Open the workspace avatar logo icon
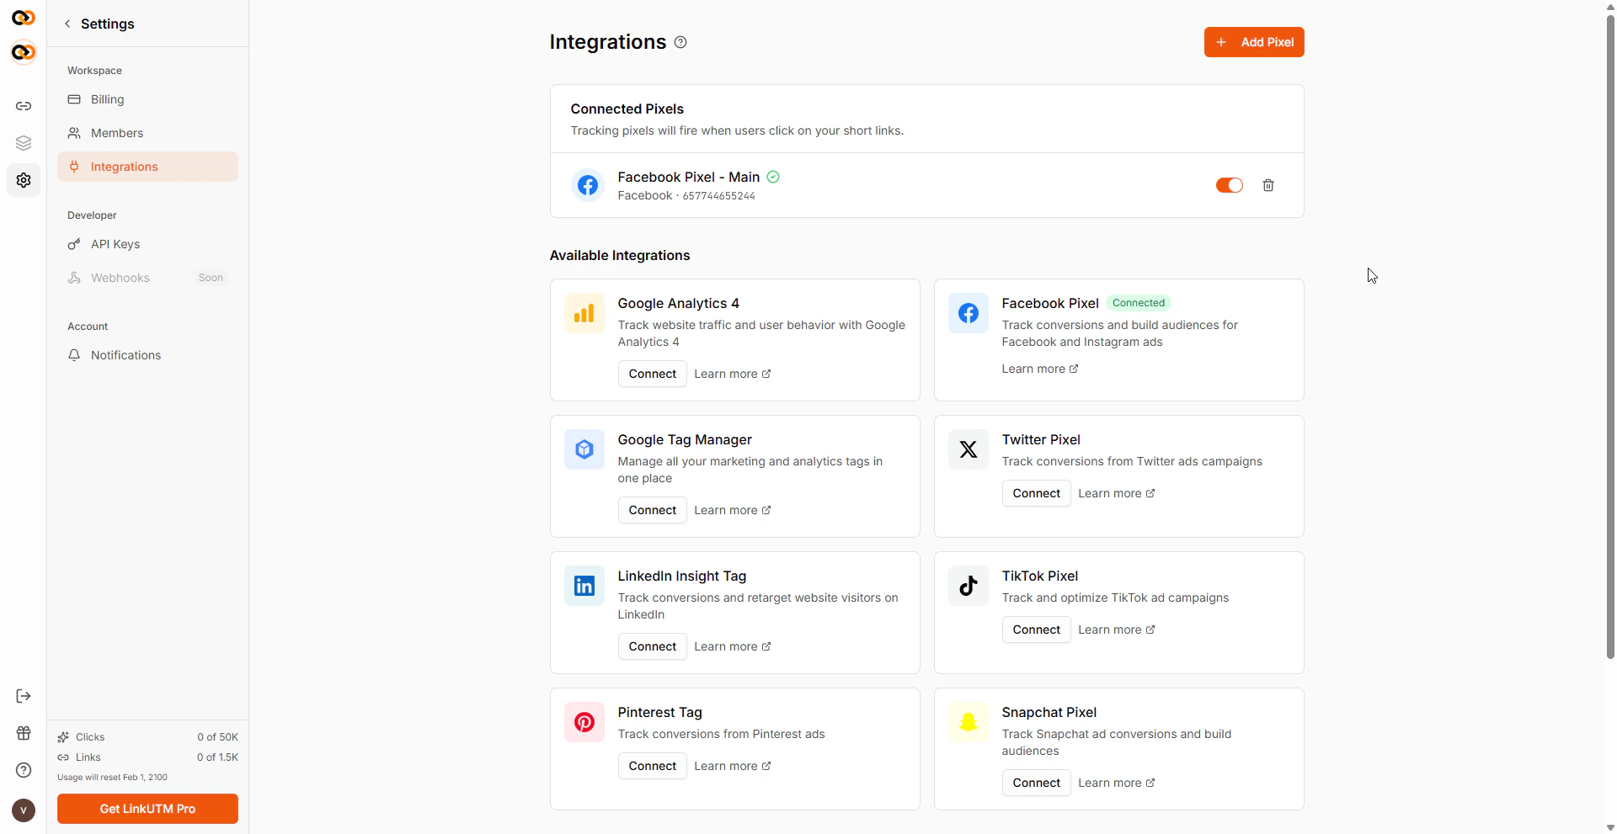1617x834 pixels. pyautogui.click(x=24, y=52)
